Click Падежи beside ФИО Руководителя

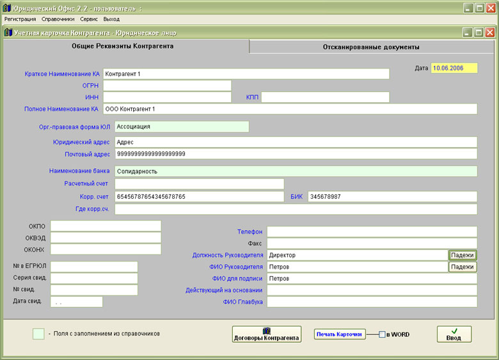click(462, 267)
